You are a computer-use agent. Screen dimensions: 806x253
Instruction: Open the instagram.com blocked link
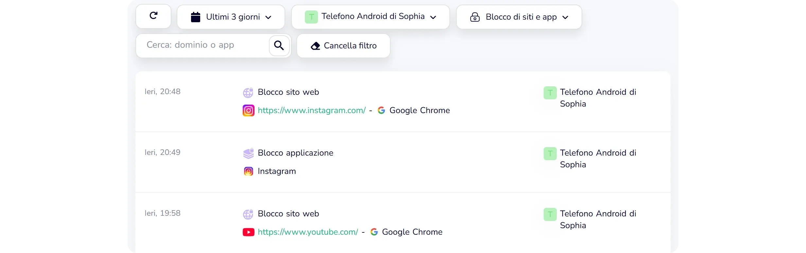[x=312, y=110]
